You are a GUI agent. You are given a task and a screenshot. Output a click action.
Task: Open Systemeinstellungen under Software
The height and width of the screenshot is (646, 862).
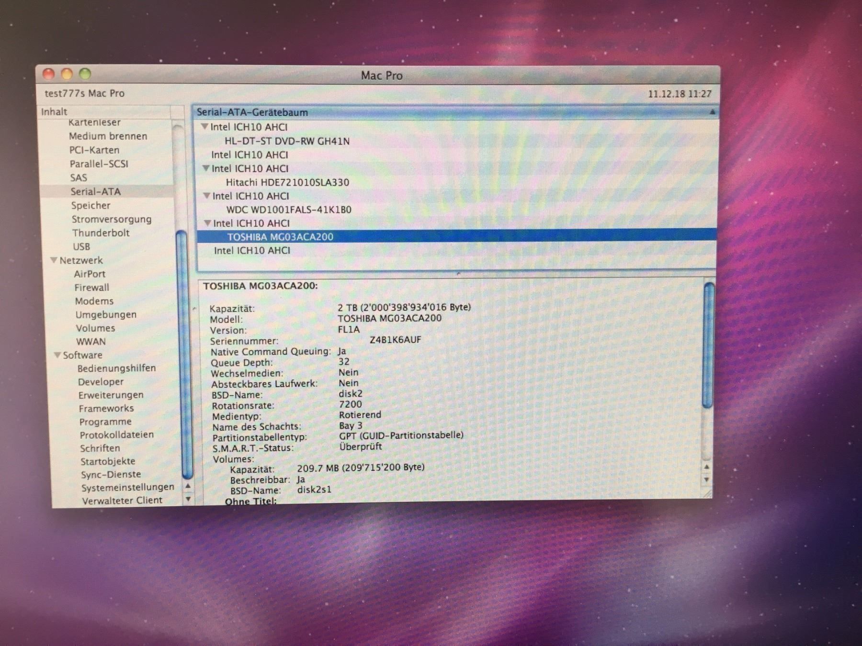pos(127,488)
